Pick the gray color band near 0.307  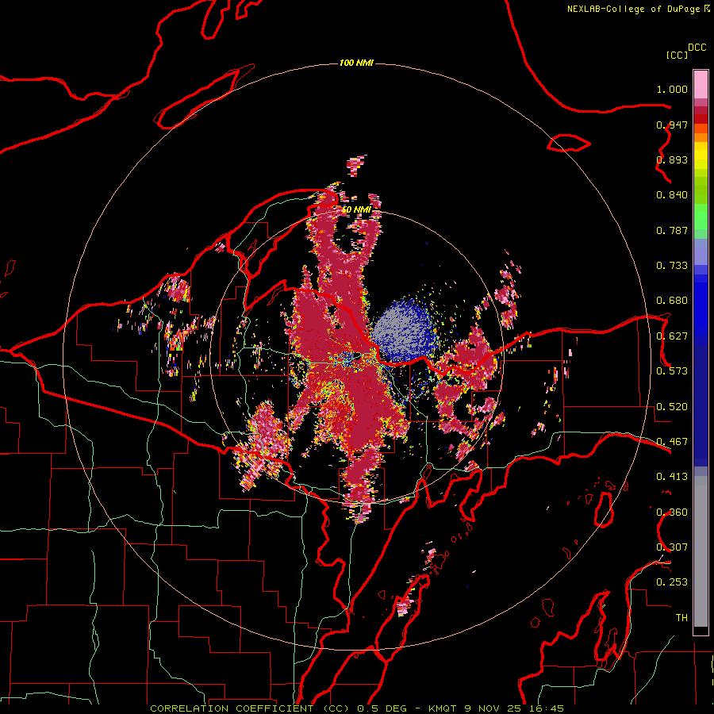[x=701, y=551]
